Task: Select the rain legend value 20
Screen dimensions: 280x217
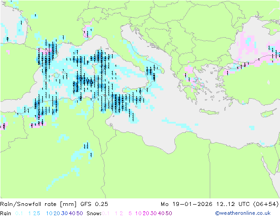Action: coord(57,213)
